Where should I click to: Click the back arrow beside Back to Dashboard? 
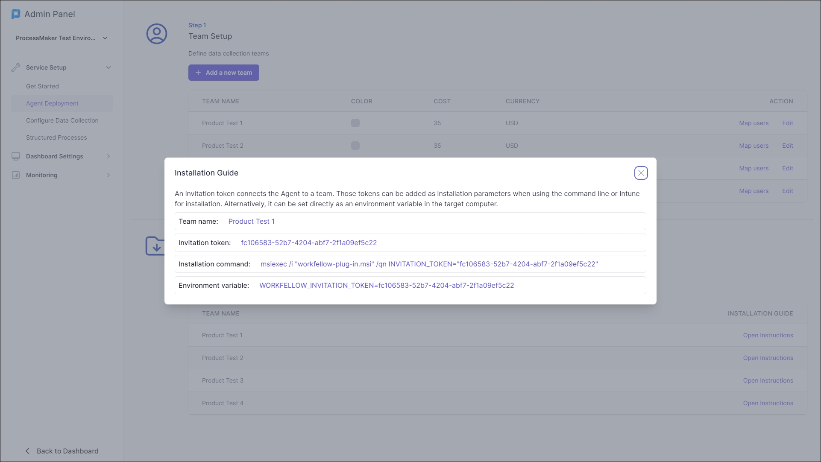28,451
